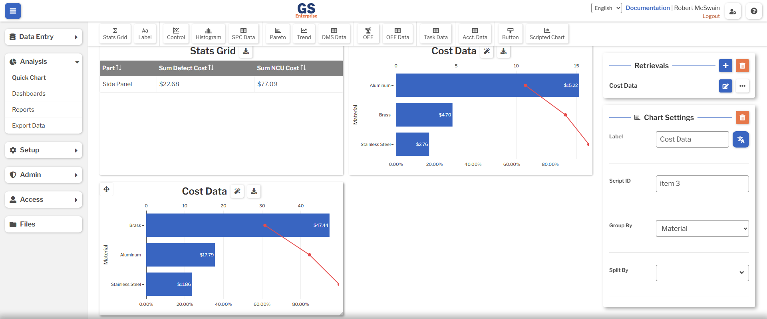Add a Task Data table
Screen dimensions: 767x319
pos(436,33)
